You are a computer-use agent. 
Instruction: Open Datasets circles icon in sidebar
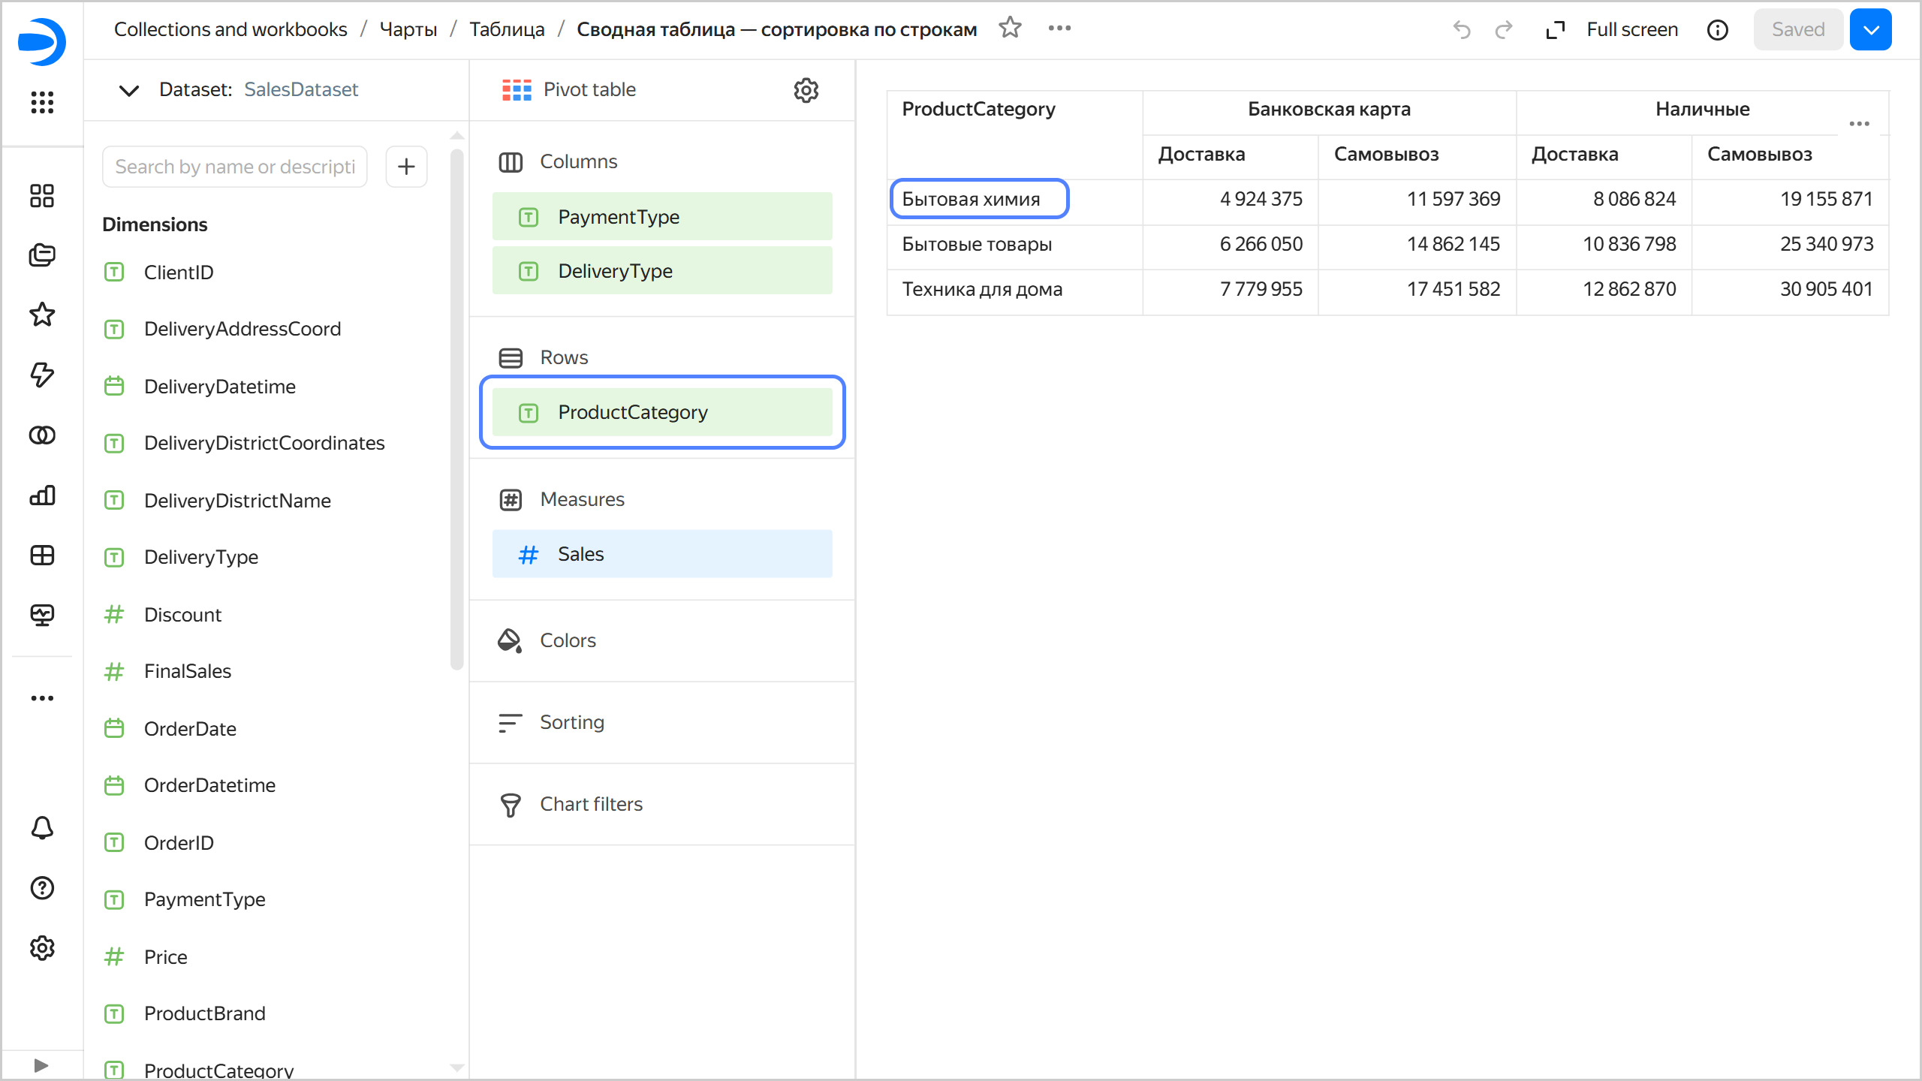[42, 435]
